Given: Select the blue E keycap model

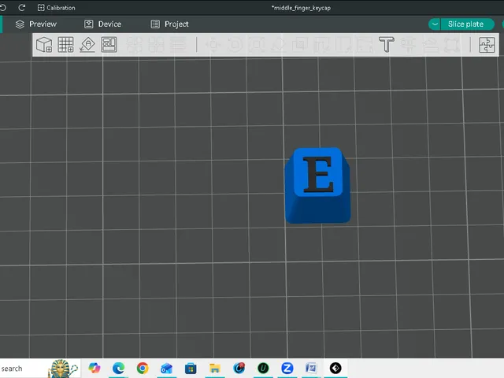Looking at the screenshot, I should [x=317, y=186].
